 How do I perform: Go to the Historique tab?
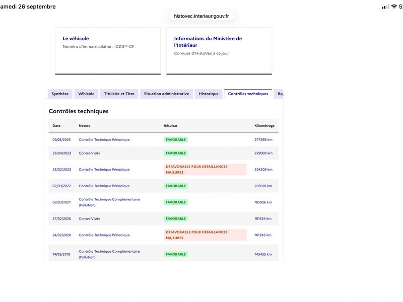[x=209, y=94]
